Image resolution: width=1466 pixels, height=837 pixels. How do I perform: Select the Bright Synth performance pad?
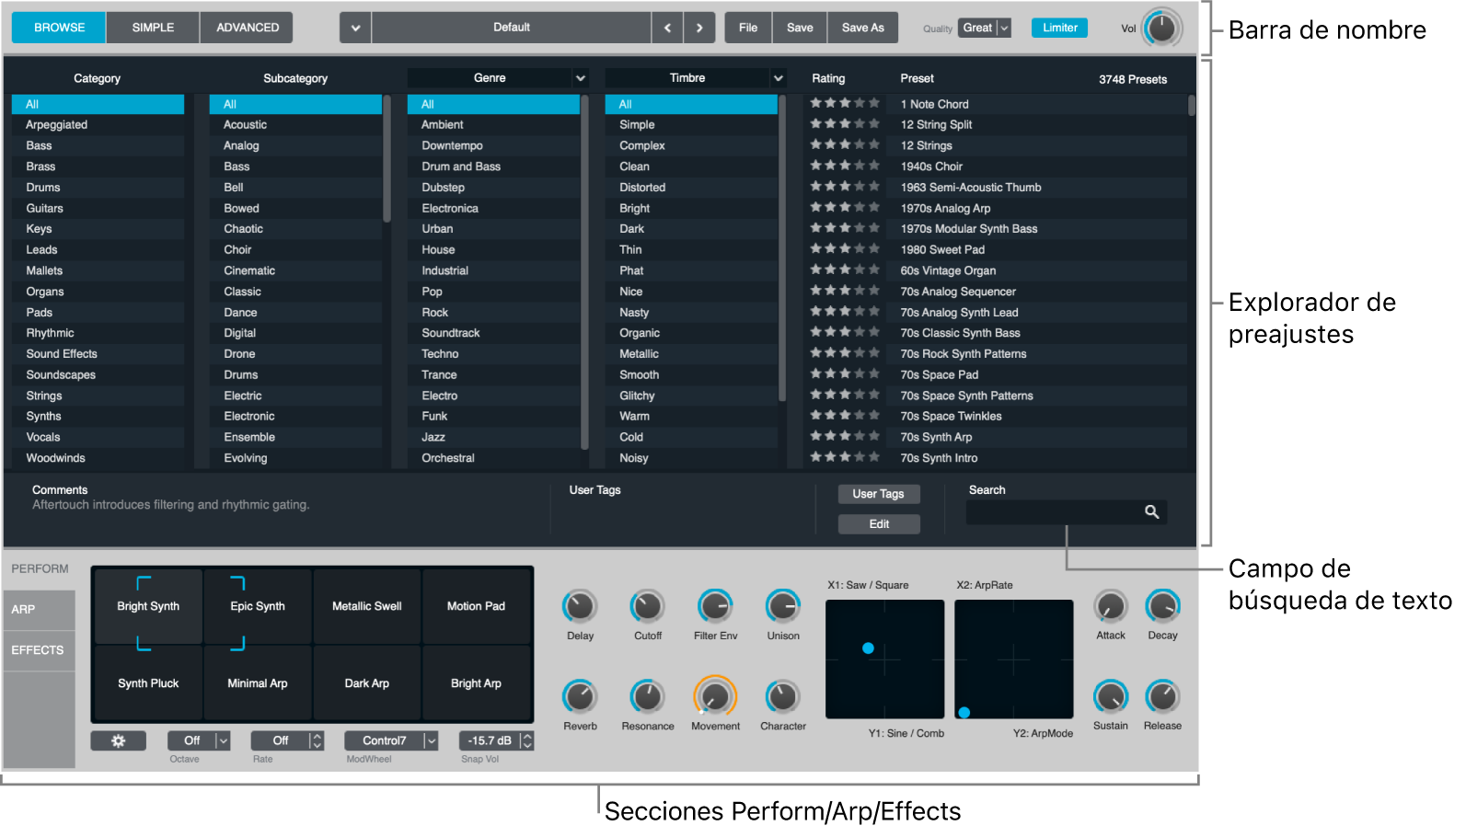(x=148, y=606)
